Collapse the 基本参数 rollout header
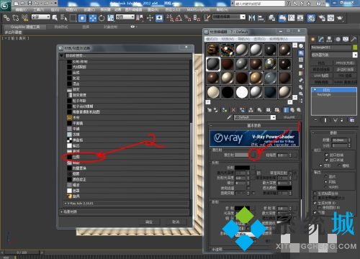 [x=254, y=125]
